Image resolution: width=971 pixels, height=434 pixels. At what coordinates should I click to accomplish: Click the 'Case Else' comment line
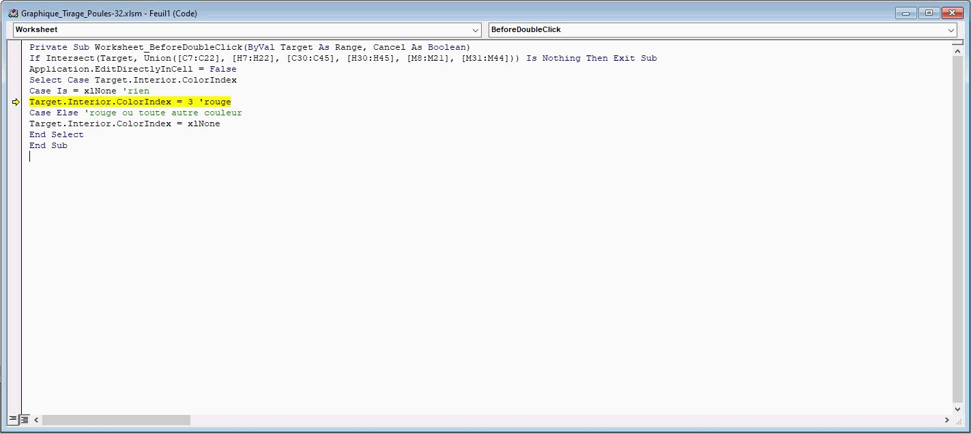click(136, 113)
